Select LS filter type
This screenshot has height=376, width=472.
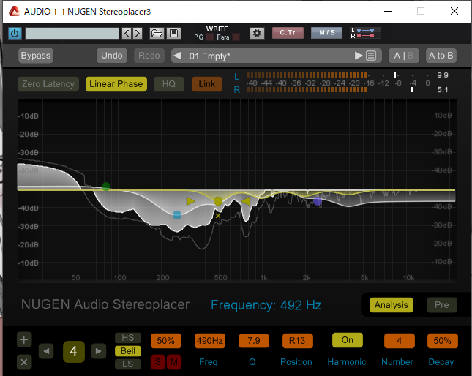tap(128, 364)
